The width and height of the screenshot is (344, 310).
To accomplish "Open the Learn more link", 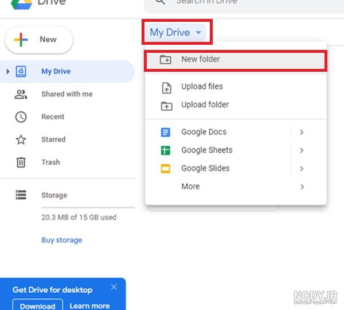I will tap(89, 306).
